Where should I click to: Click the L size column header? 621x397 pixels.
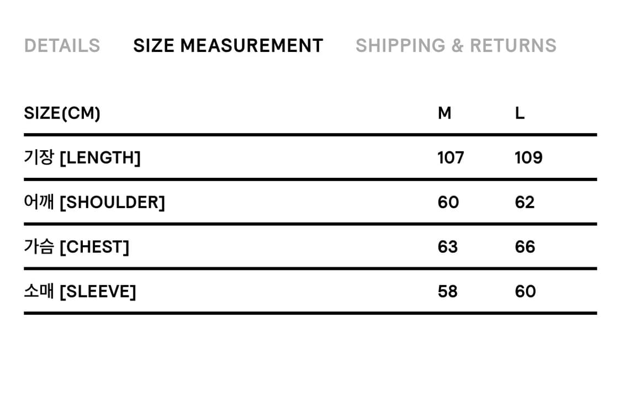pyautogui.click(x=519, y=113)
